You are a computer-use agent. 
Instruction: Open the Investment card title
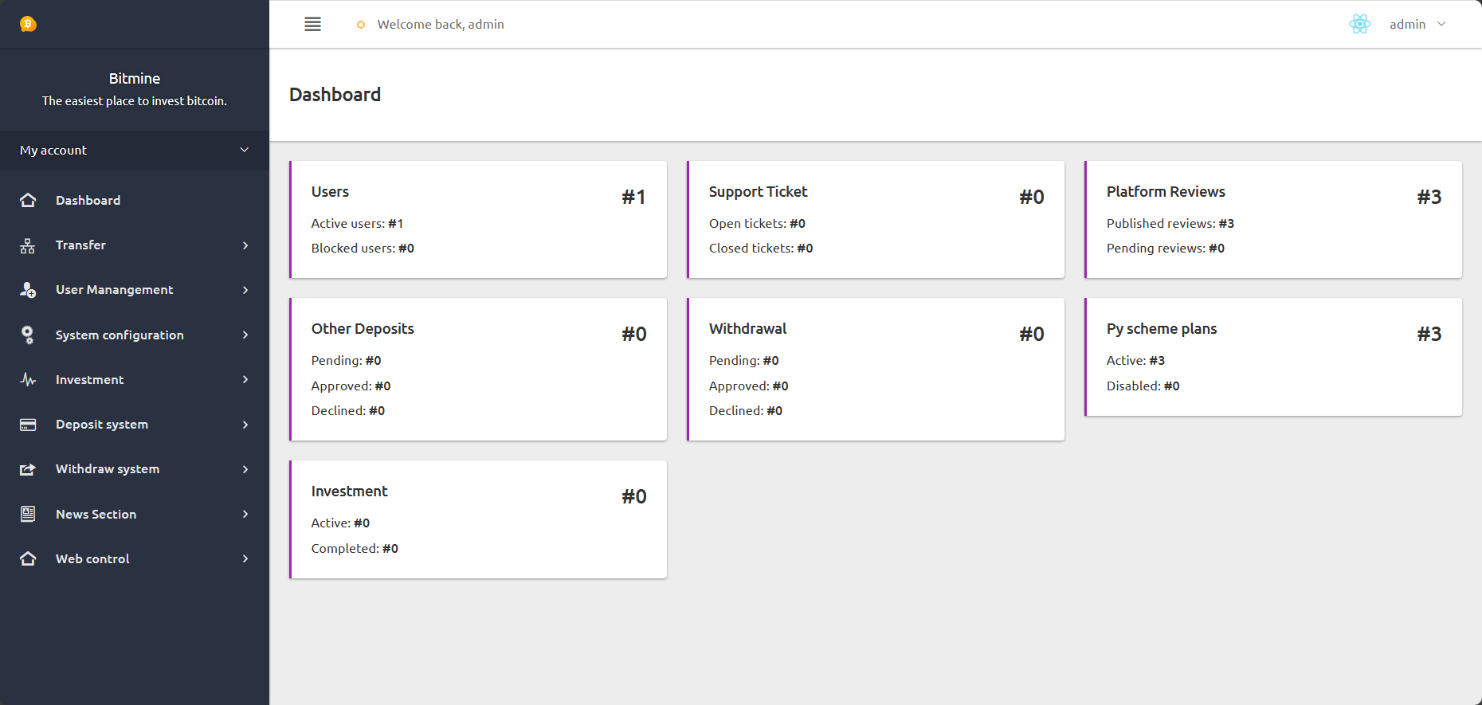[349, 492]
